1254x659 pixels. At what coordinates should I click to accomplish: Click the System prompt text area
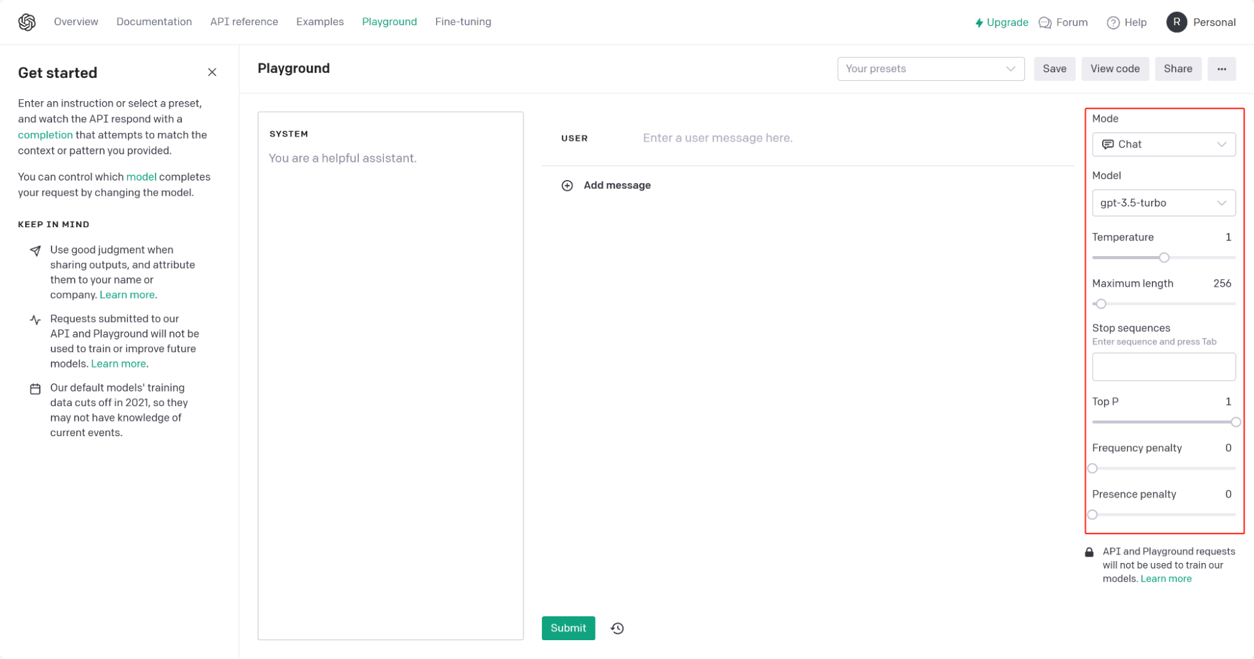390,376
